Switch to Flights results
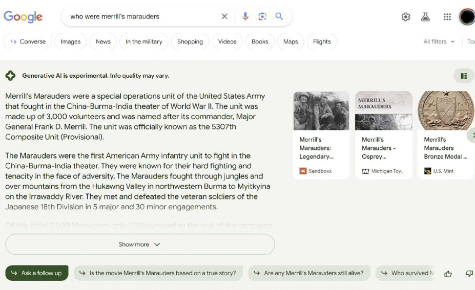The width and height of the screenshot is (475, 290). [322, 42]
